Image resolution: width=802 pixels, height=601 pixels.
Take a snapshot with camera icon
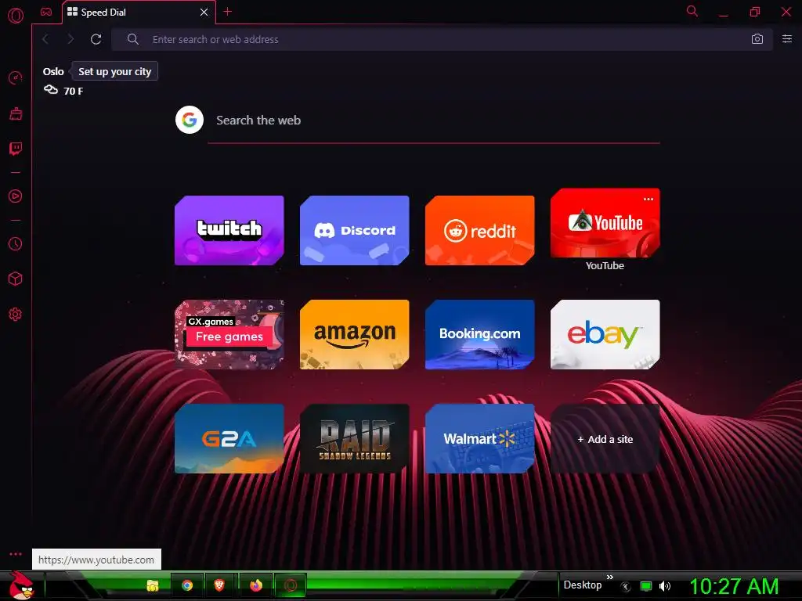[x=757, y=39]
